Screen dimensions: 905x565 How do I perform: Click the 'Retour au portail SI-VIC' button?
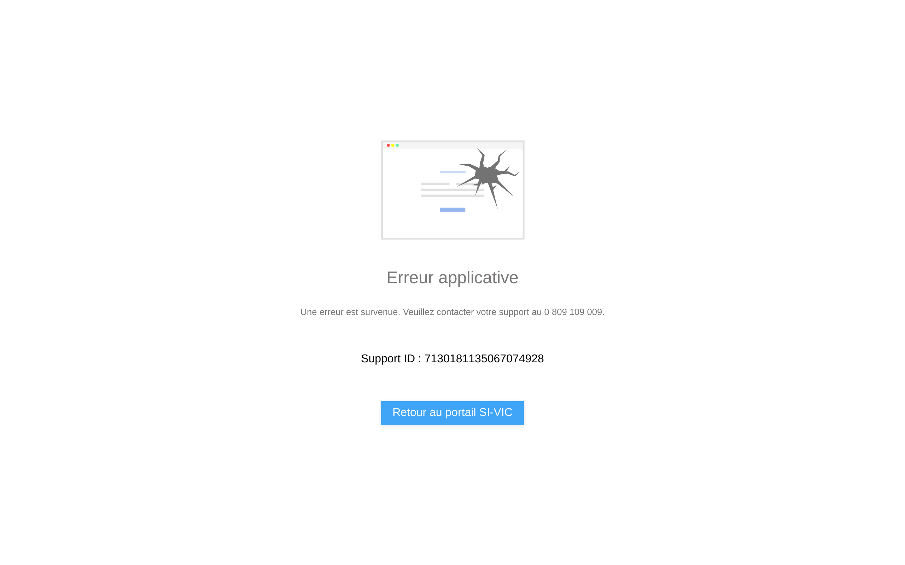(x=452, y=413)
